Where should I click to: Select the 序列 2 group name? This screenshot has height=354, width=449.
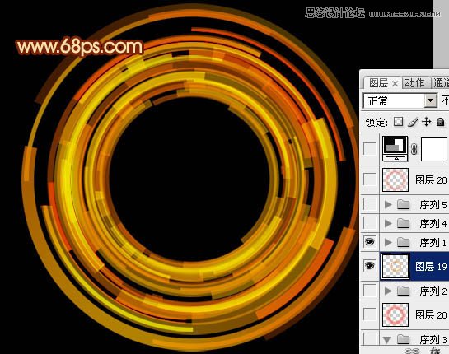pos(433,291)
